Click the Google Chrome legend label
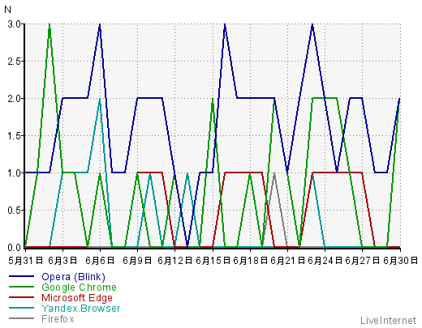The width and height of the screenshot is (422, 328). 79,288
